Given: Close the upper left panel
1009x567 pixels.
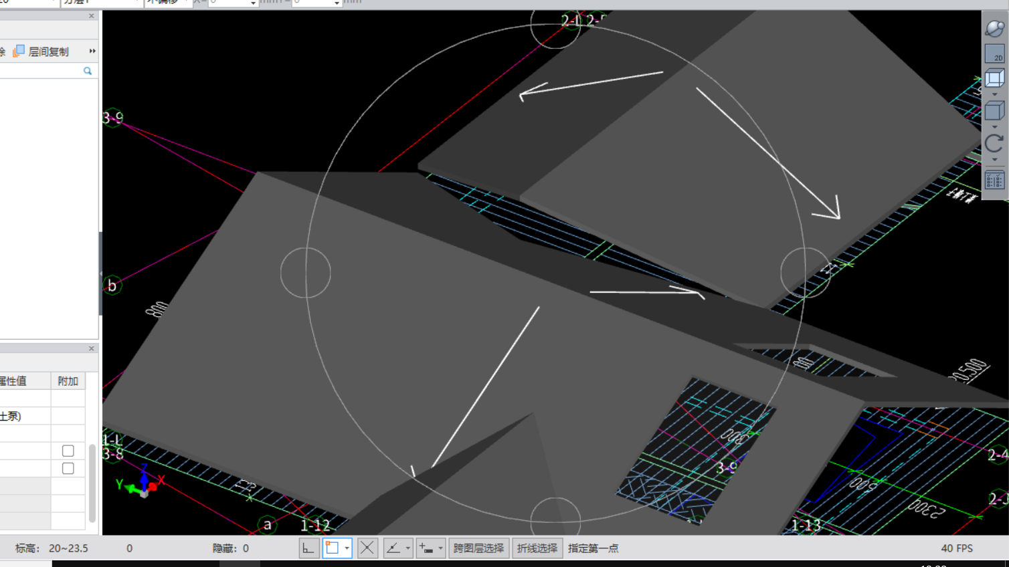Looking at the screenshot, I should click(92, 16).
